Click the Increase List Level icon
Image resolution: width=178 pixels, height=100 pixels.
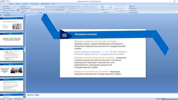pos(63,7)
